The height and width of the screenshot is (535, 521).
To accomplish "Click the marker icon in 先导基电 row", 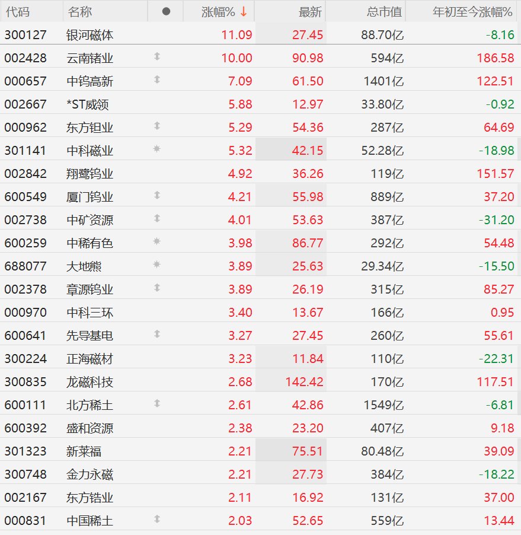I will (x=157, y=334).
